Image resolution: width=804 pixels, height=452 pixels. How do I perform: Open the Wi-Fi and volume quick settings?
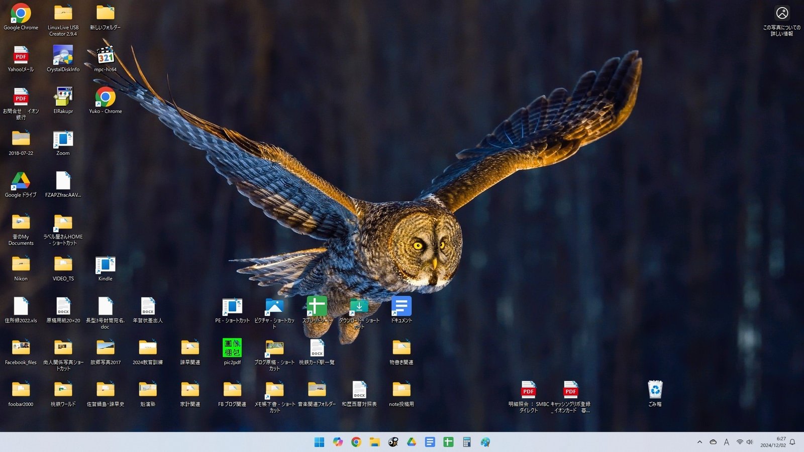(x=744, y=442)
